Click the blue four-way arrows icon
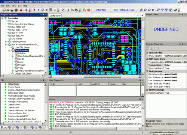This screenshot has width=187, height=135. click(x=26, y=10)
